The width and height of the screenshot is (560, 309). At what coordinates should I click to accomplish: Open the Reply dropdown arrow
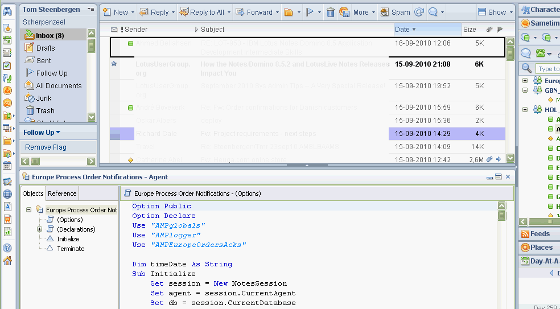tap(173, 13)
